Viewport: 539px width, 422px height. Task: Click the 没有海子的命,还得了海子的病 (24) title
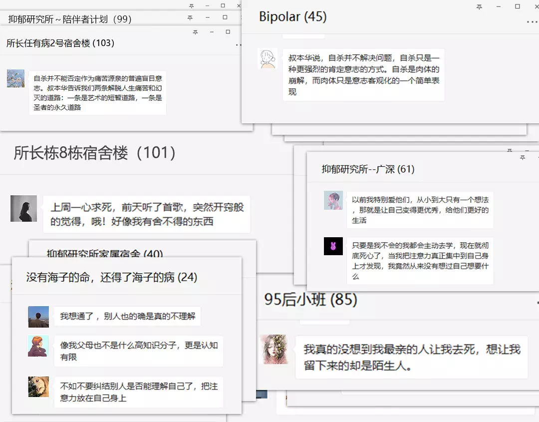(112, 277)
